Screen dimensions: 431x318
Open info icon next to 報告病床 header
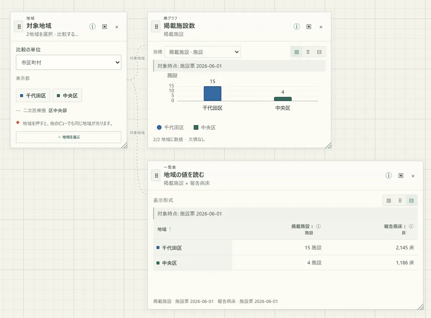point(411,226)
